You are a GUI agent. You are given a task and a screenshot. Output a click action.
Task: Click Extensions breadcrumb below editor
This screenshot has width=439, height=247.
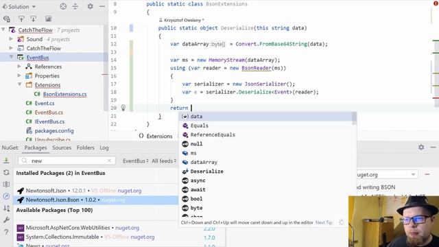pos(159,136)
